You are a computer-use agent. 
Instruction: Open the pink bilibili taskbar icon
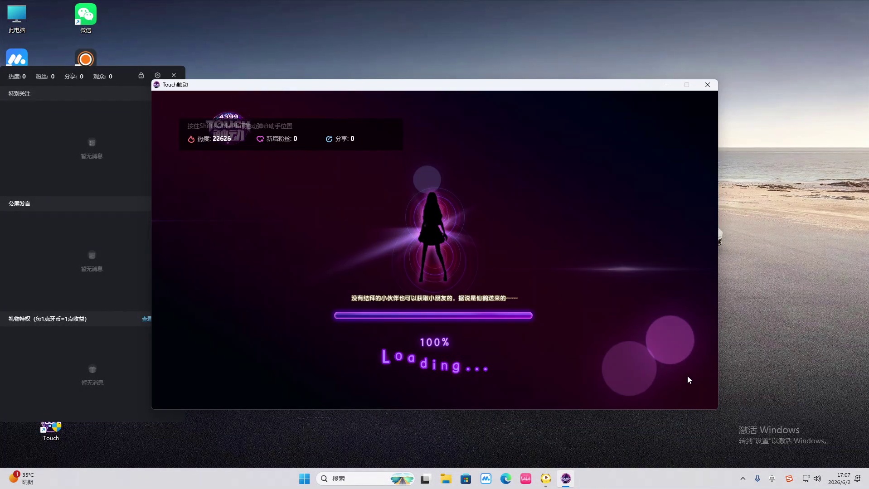[x=526, y=479]
